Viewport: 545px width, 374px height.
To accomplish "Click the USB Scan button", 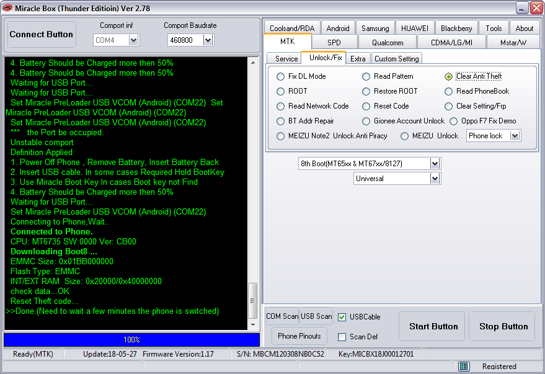I will (316, 316).
